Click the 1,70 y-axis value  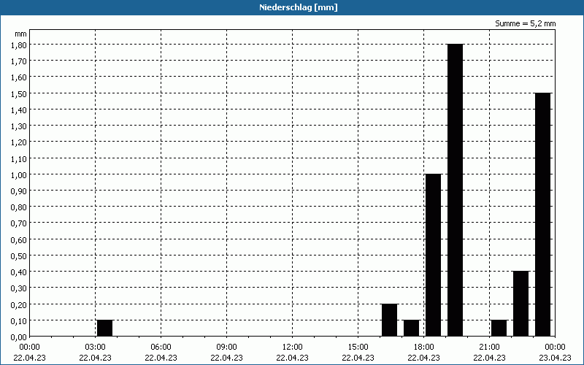coord(19,61)
